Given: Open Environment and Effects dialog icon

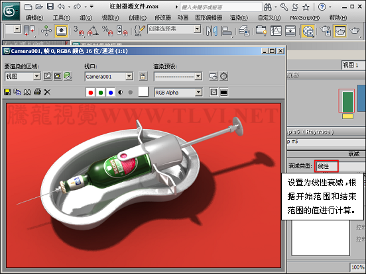Looking at the screenshot, I should (223, 76).
